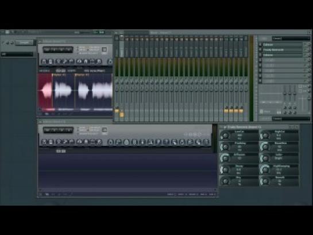Open the mixer preset dropdown above effect slots
The width and height of the screenshot is (313, 235).
(x=291, y=38)
